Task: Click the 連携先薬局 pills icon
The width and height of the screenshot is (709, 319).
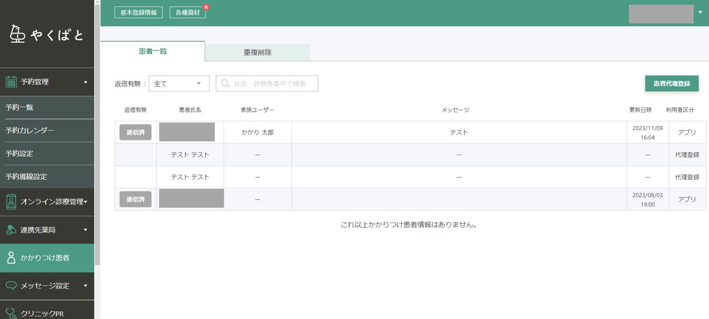Action: tap(11, 230)
